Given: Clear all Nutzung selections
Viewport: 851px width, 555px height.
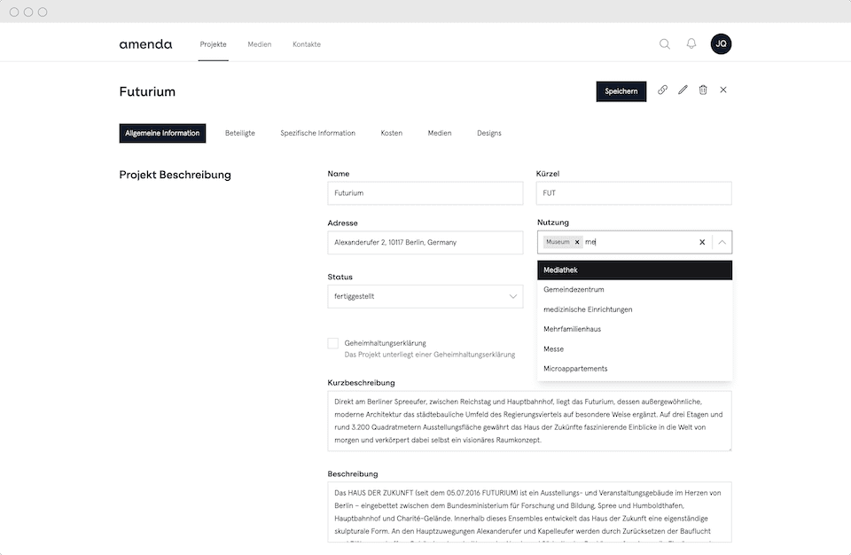Looking at the screenshot, I should (x=702, y=242).
